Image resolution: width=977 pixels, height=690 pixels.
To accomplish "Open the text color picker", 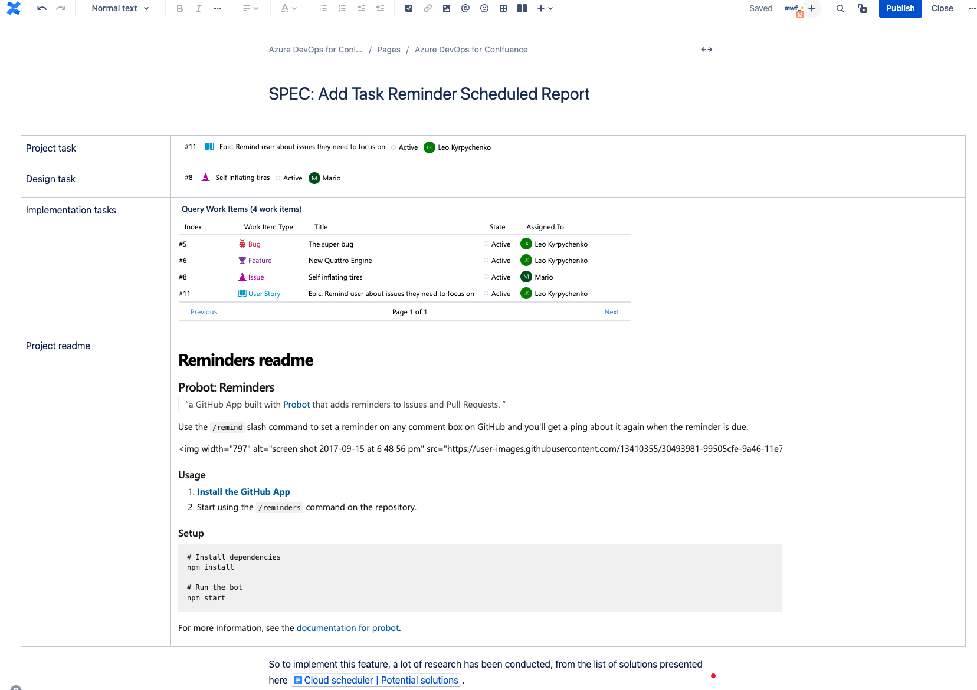I will tap(288, 8).
